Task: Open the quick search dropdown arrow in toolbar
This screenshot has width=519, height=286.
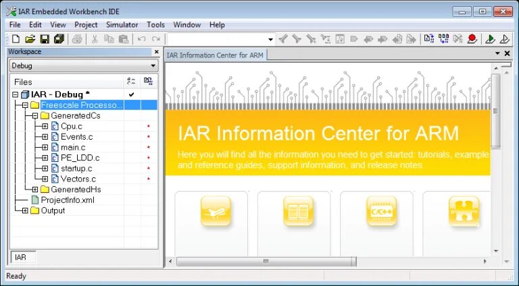Action: pos(270,40)
